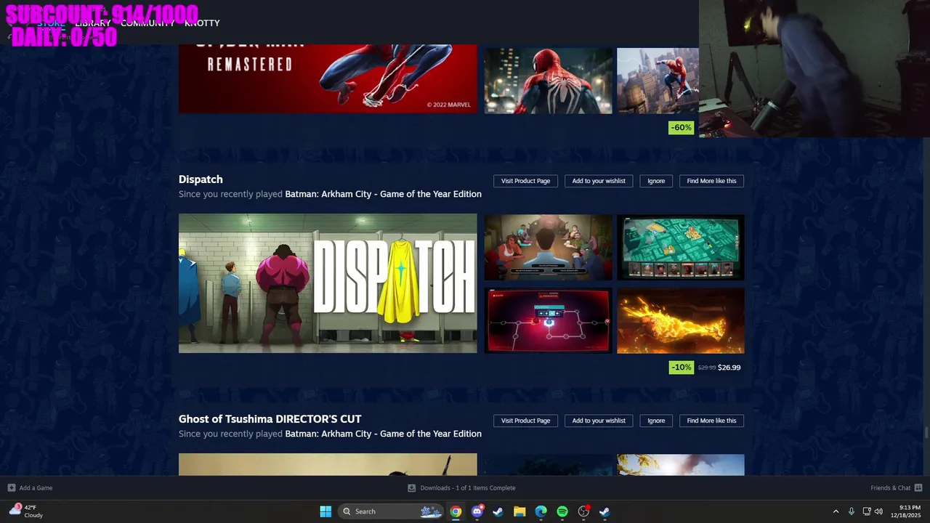Click the -10% Dispatch discount badge

(x=682, y=368)
